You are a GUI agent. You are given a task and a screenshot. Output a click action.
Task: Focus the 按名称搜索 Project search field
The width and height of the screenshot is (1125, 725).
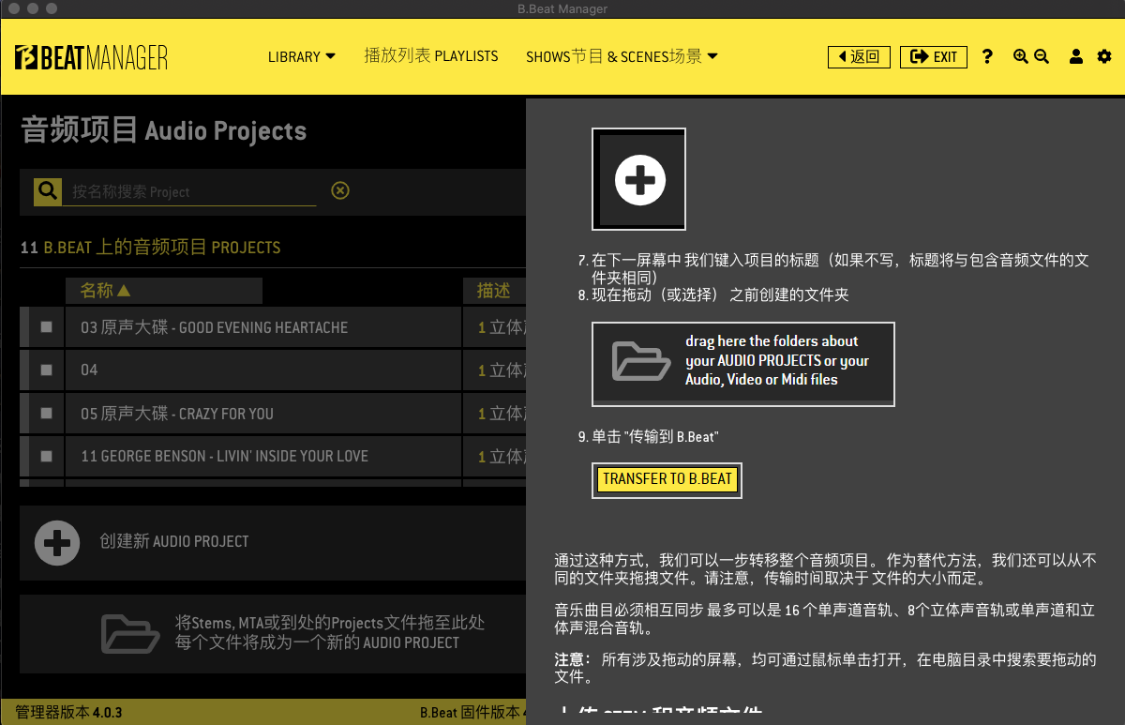pyautogui.click(x=194, y=191)
